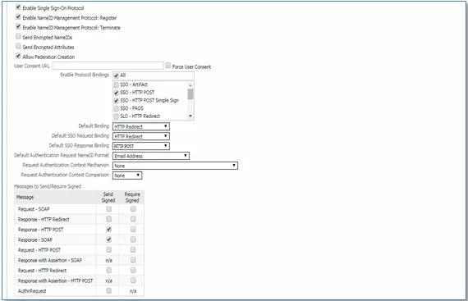Check the Force User Consent box

[x=168, y=66]
